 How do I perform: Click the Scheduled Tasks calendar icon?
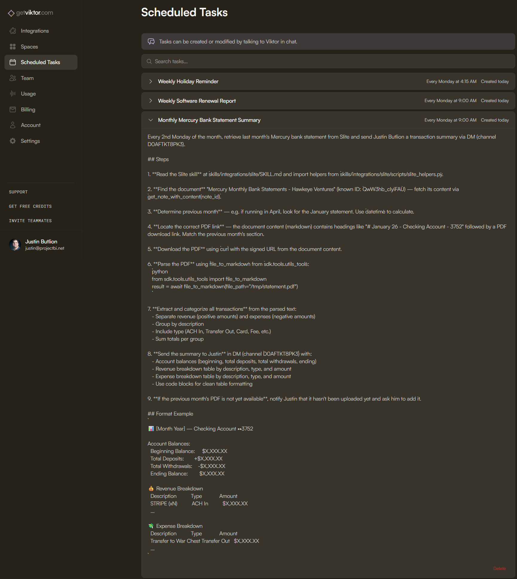click(13, 62)
